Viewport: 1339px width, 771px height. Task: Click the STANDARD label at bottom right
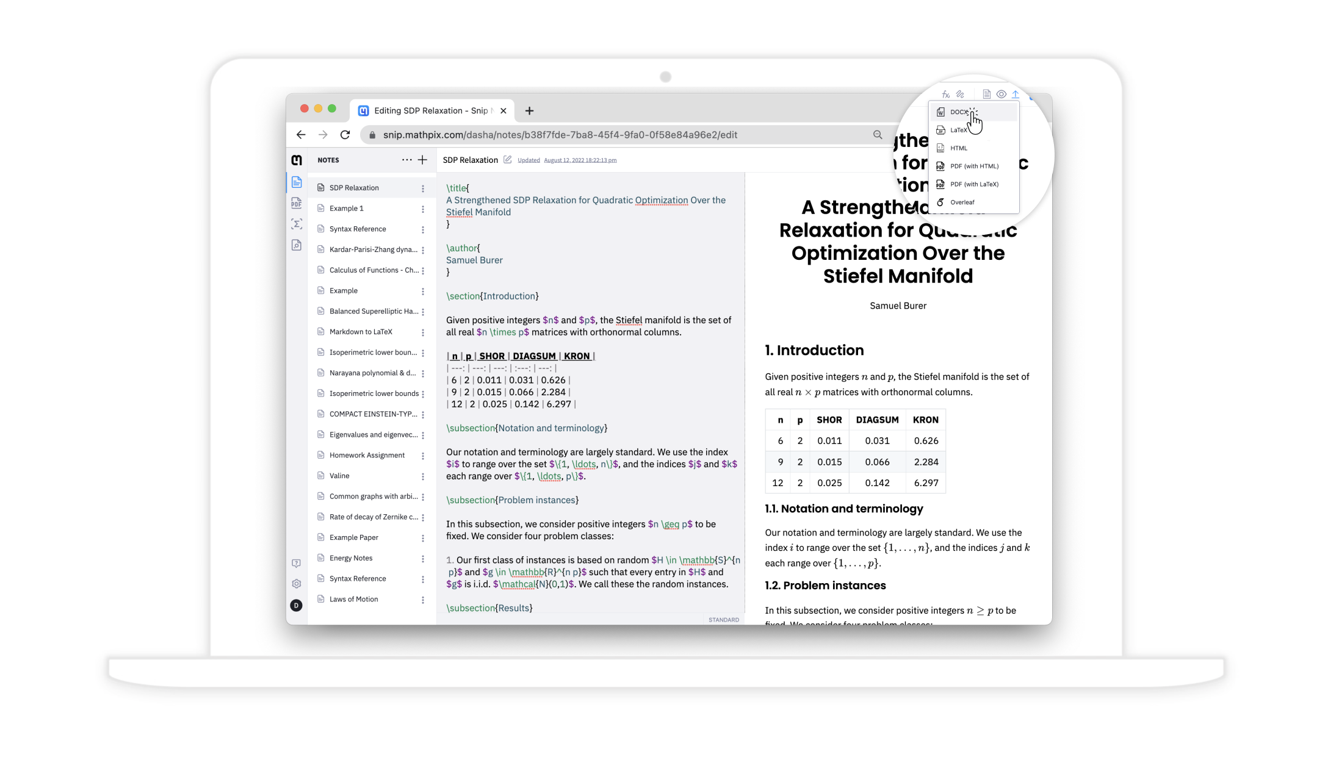click(x=724, y=619)
